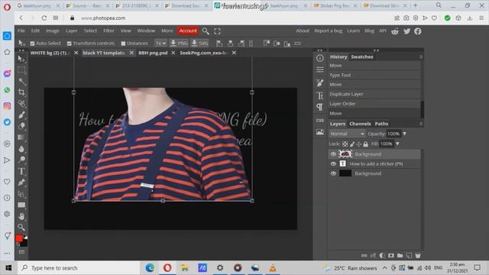Export as SVG button
The image size is (489, 275).
[x=199, y=44]
